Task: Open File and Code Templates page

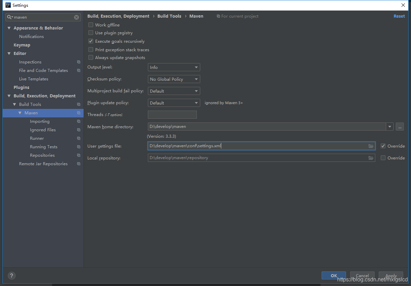Action: pyautogui.click(x=44, y=71)
